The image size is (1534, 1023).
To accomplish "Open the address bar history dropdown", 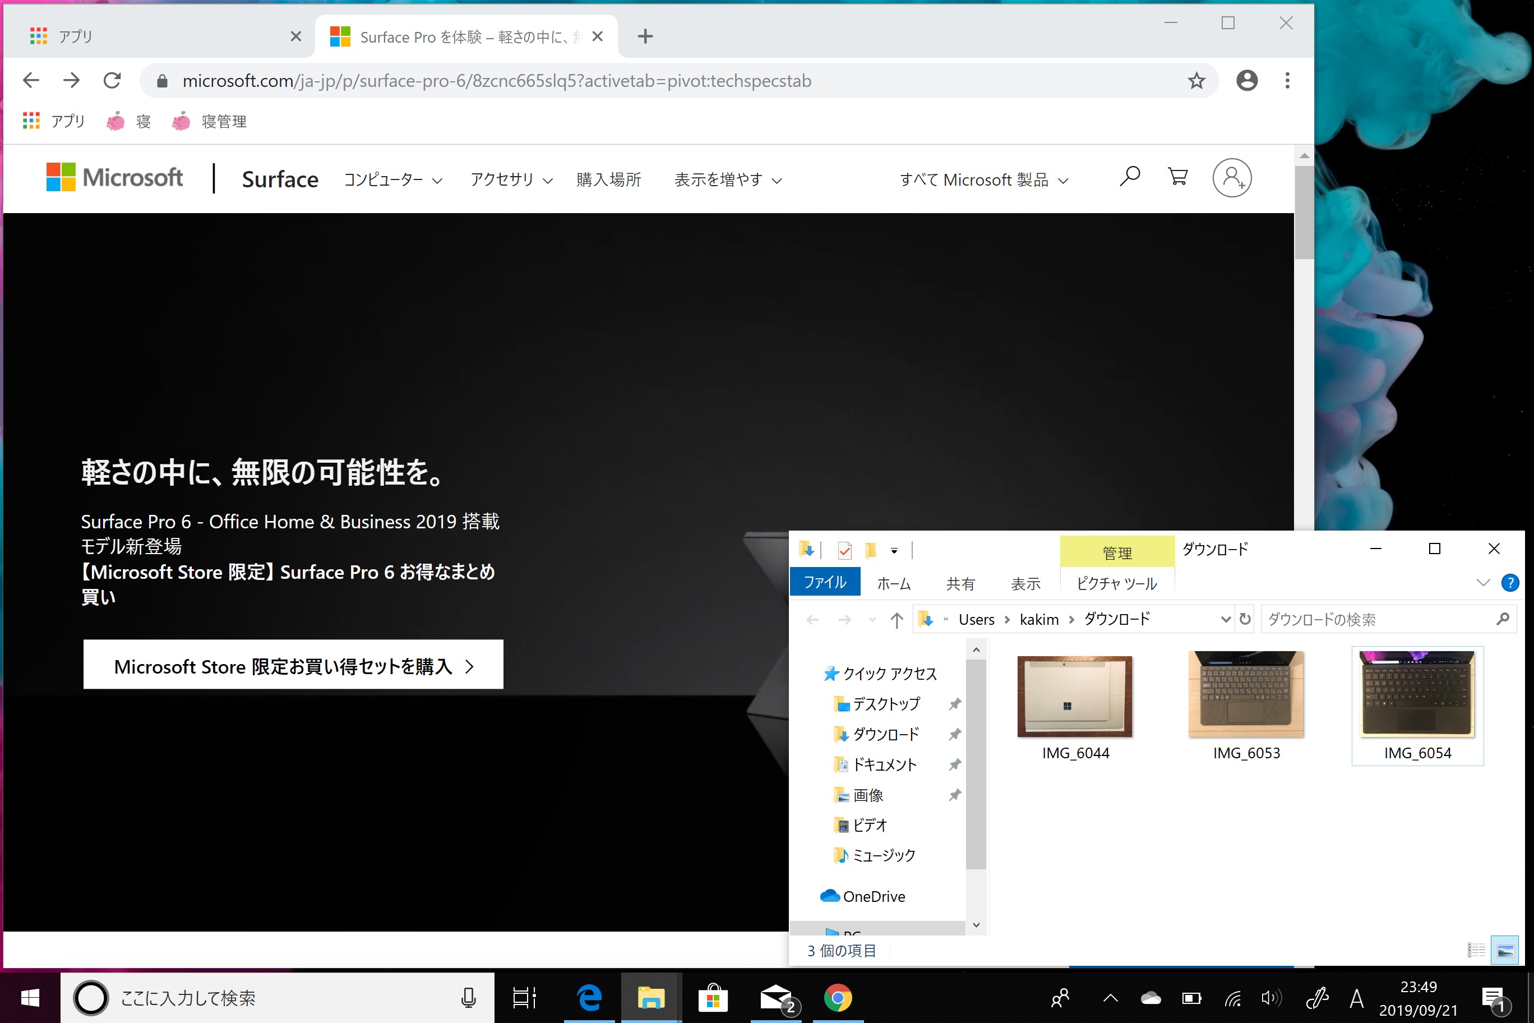I will click(1226, 620).
